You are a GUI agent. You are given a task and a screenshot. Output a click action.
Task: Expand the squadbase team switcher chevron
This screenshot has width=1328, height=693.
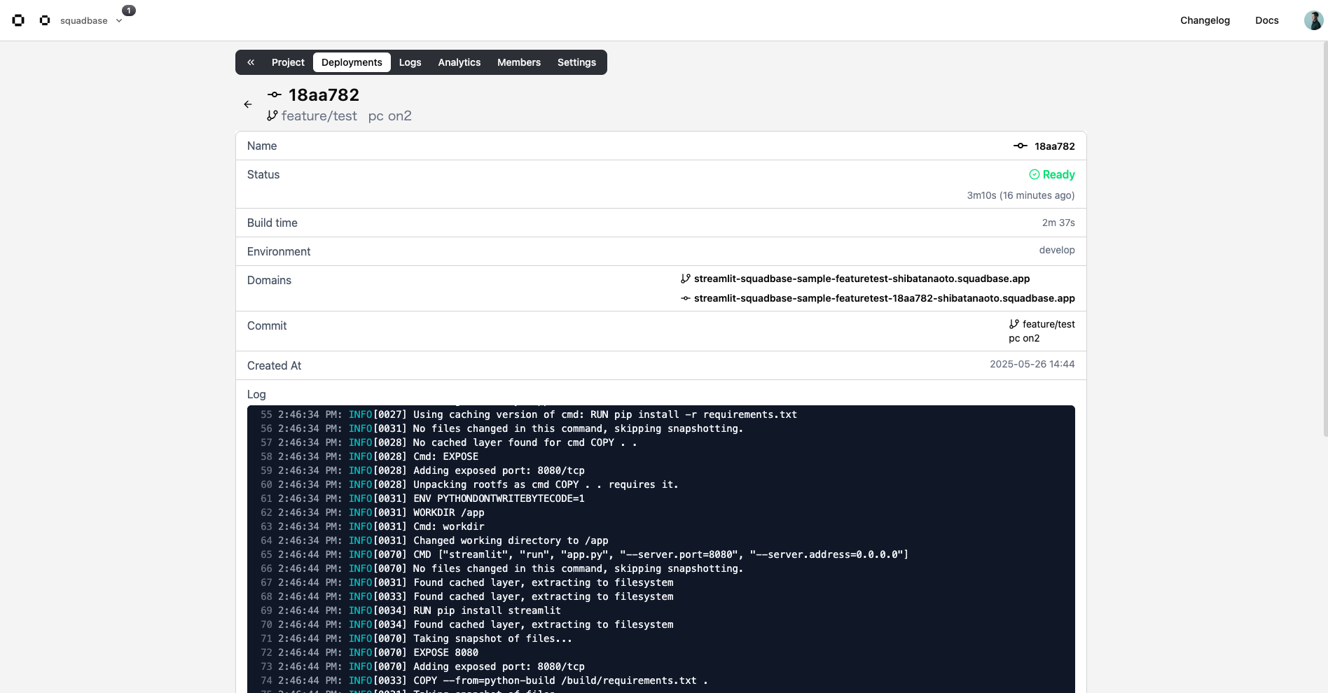click(119, 21)
